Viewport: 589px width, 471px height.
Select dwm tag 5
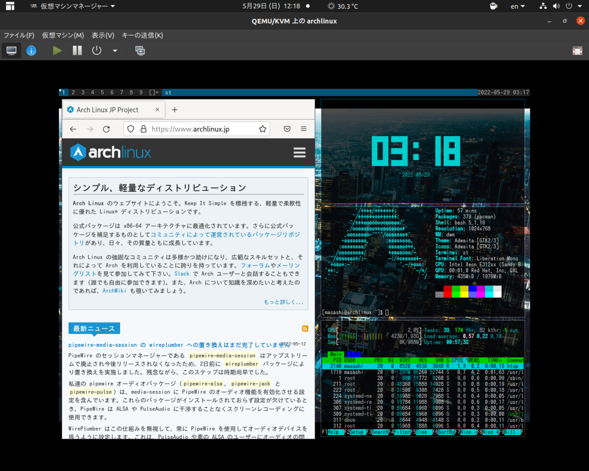102,92
